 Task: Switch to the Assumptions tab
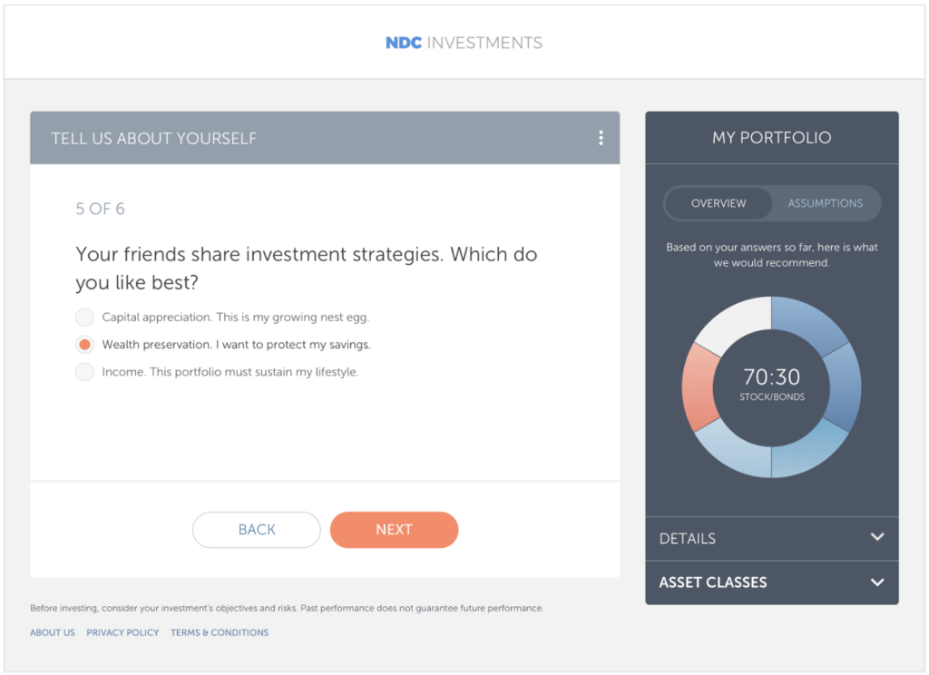[x=824, y=203]
